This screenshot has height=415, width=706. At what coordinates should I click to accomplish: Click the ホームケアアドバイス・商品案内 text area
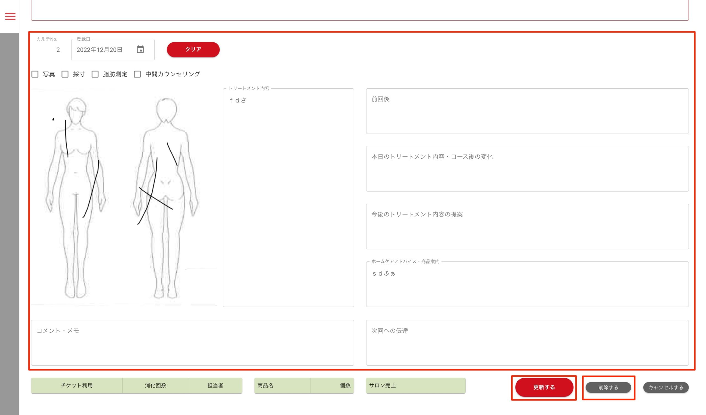click(527, 284)
